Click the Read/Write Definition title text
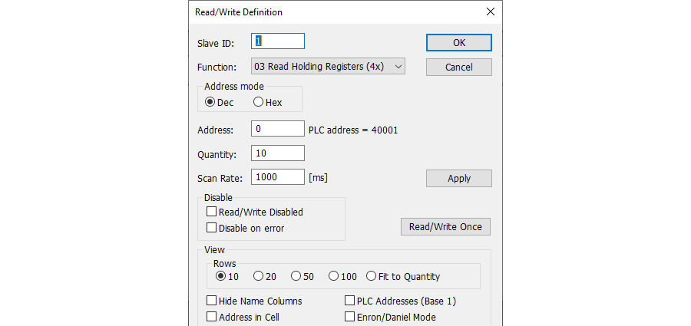 click(239, 12)
